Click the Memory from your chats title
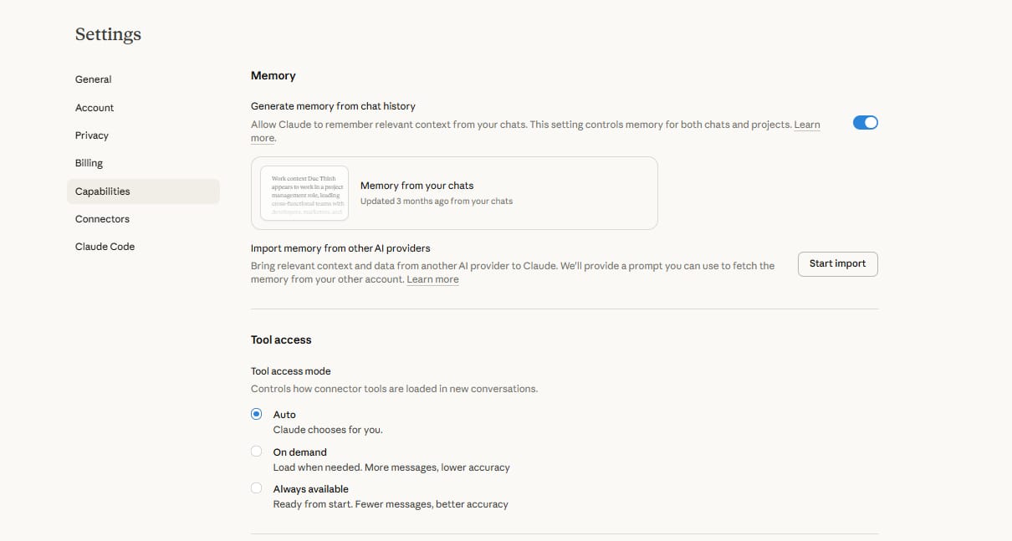 [x=417, y=186]
